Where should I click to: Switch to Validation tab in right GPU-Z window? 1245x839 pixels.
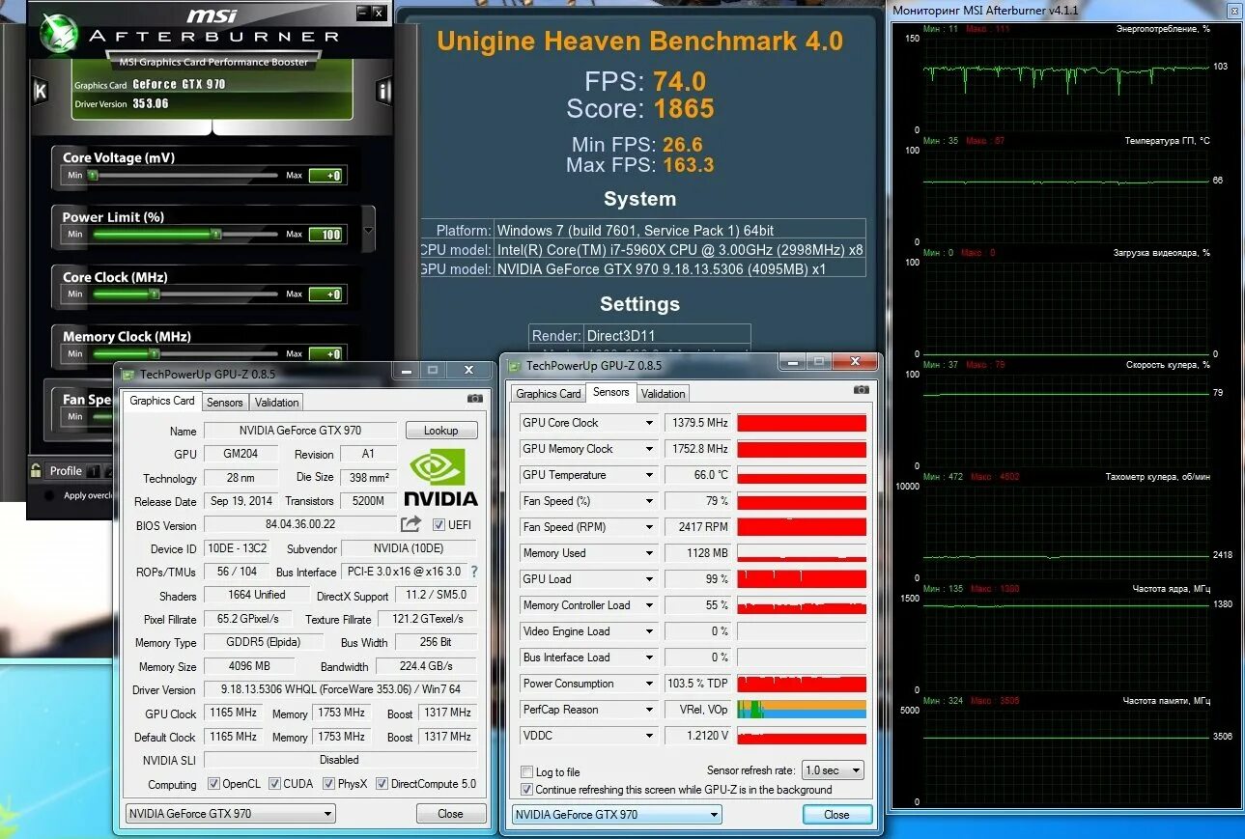664,394
